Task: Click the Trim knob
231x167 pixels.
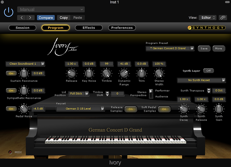Action: pos(141,73)
